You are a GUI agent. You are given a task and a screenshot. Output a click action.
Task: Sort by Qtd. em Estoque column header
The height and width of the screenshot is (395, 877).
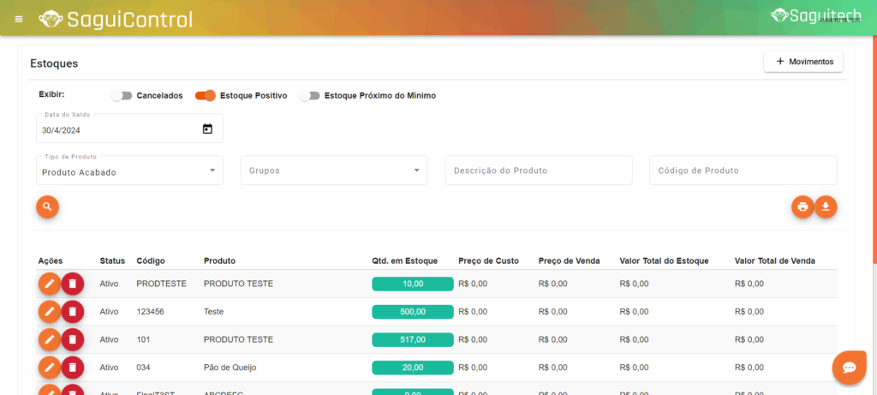coord(404,260)
